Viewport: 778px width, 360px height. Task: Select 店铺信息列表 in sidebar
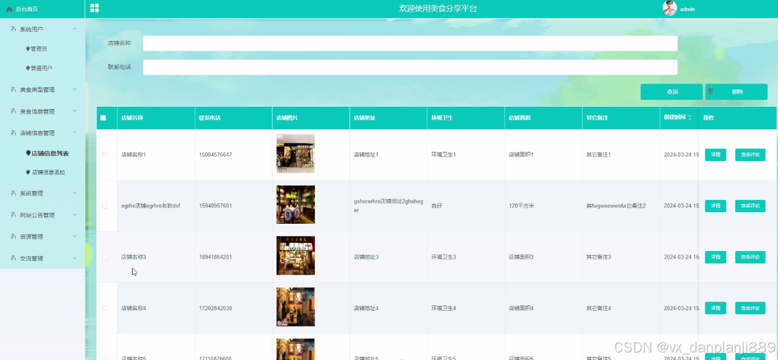(x=50, y=154)
